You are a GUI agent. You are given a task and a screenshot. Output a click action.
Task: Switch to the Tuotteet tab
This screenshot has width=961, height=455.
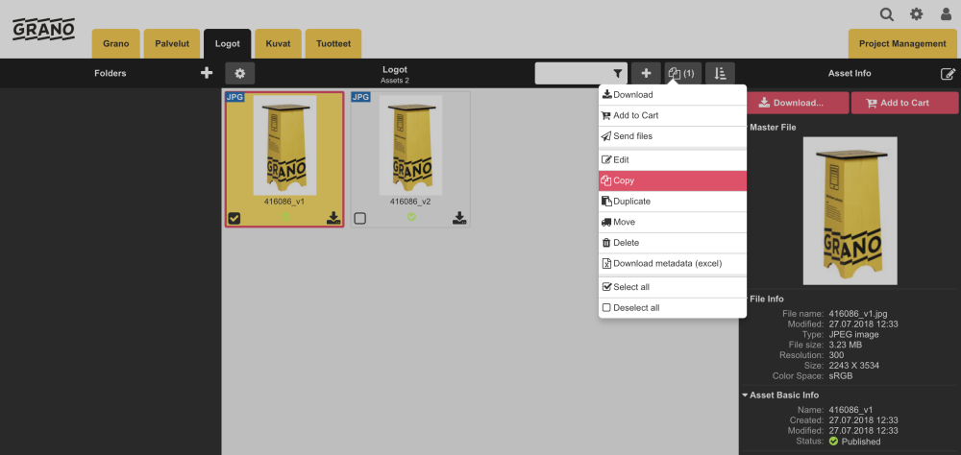(333, 44)
